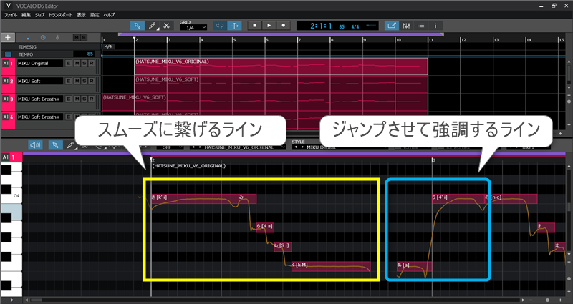This screenshot has height=304, width=573.
Task: Arm record on MIKU Soft track
Action: [92, 81]
